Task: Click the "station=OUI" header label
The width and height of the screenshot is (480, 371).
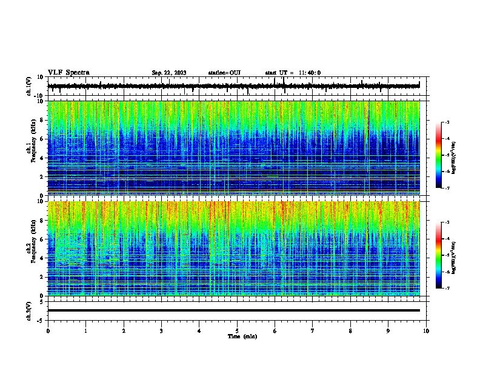Action: (224, 73)
